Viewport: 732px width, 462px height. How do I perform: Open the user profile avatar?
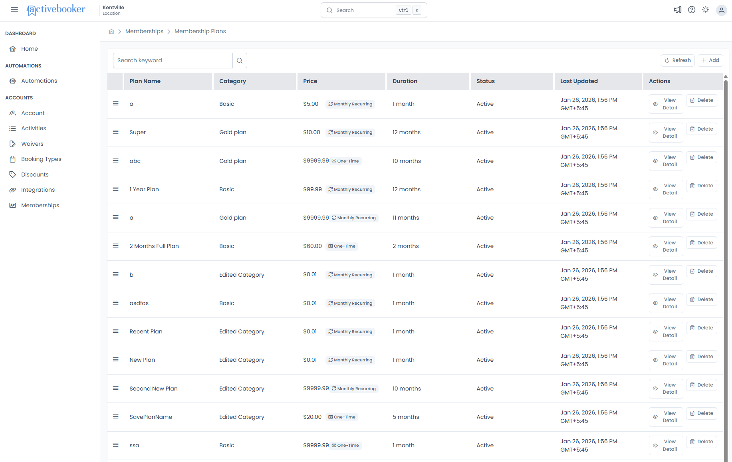(721, 10)
